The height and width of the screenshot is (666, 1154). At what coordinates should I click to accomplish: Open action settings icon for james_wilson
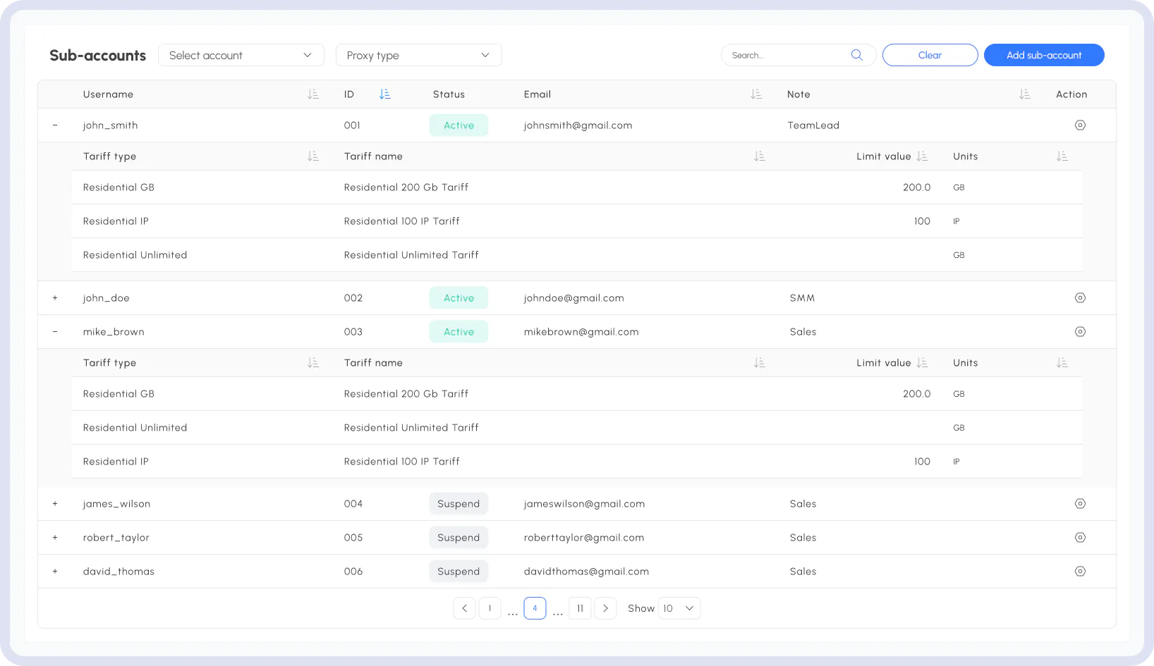pyautogui.click(x=1080, y=504)
